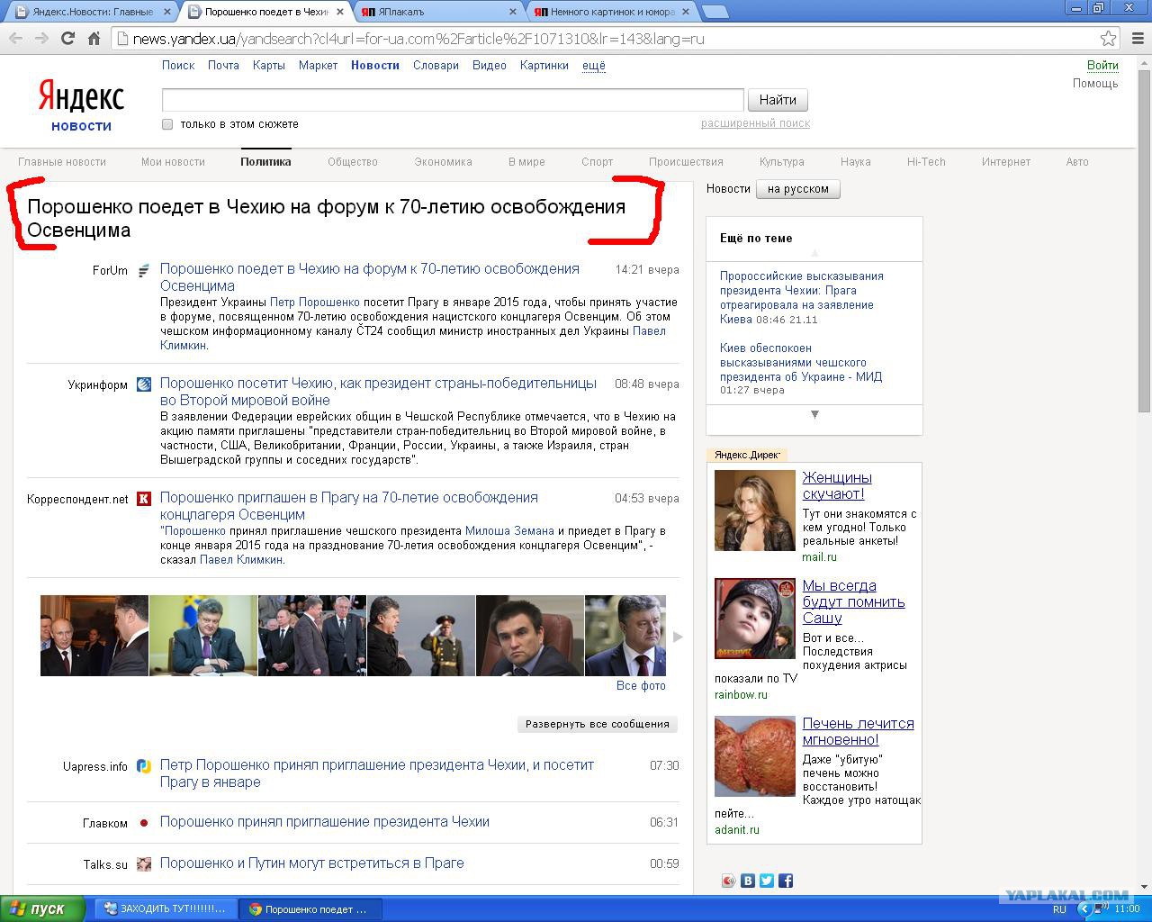The height and width of the screenshot is (922, 1152).
Task: Open the browser home page icon
Action: point(94,38)
